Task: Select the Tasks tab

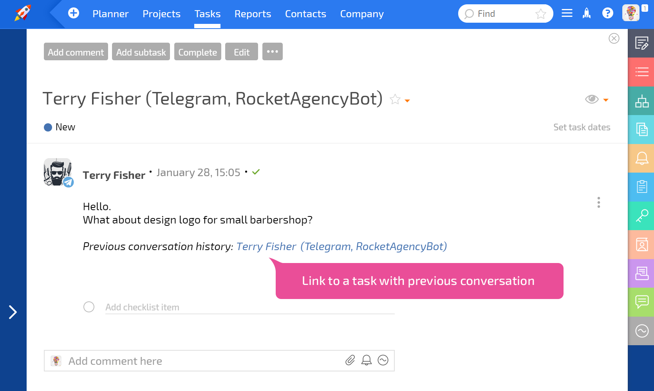Action: (x=207, y=14)
